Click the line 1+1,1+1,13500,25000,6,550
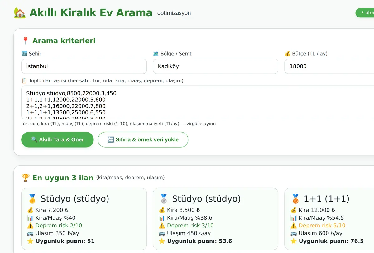The height and width of the screenshot is (253, 374). 66,112
